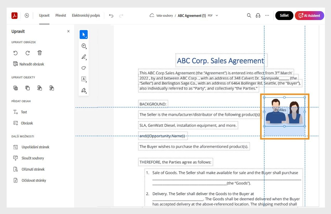The height and width of the screenshot is (214, 331).
Task: Undo last action with the top bar arrow
Action: pos(111,16)
